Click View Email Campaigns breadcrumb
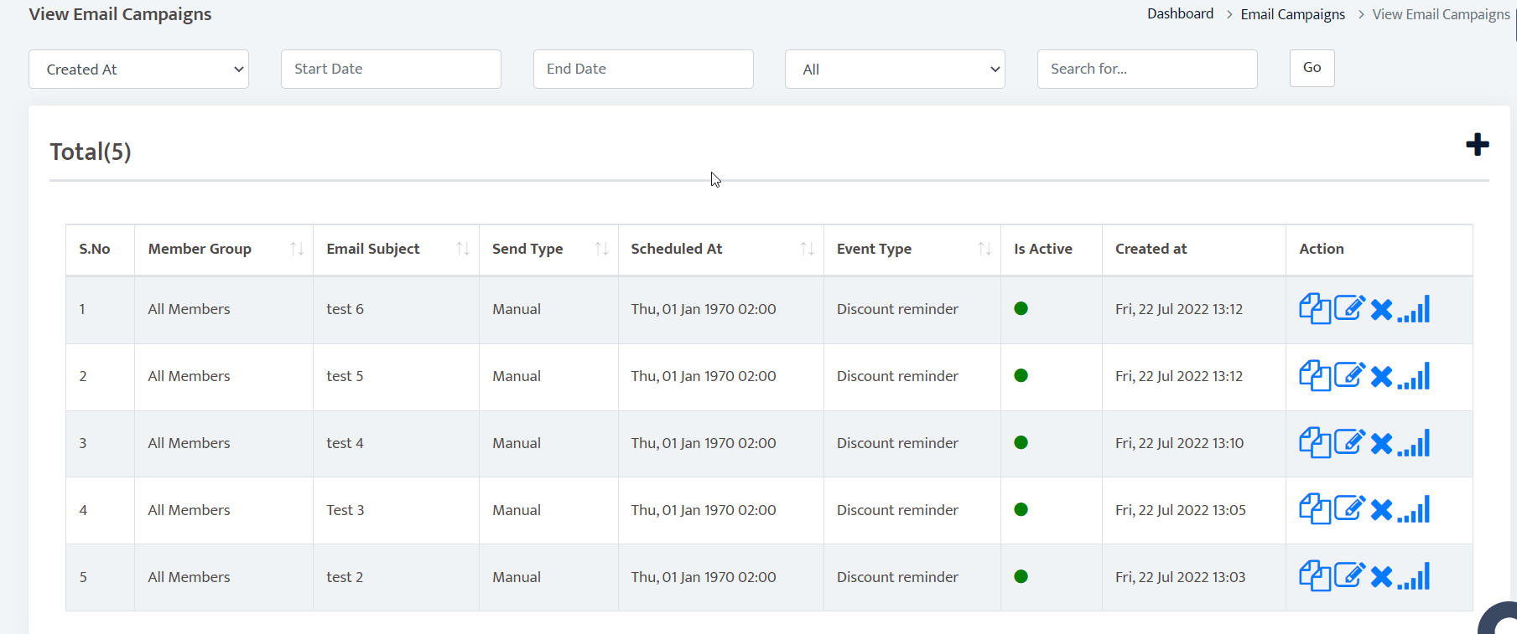This screenshot has height=634, width=1517. point(1441,14)
